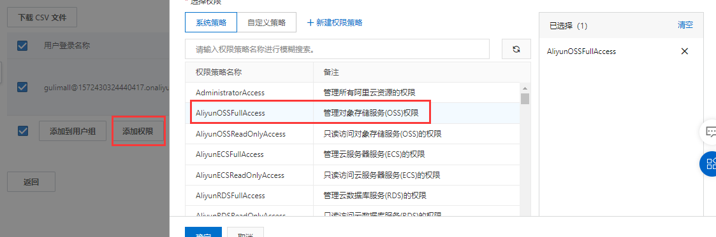This screenshot has width=716, height=237.
Task: Select AliyunECSReadOnlyAccess policy row
Action: tap(353, 175)
